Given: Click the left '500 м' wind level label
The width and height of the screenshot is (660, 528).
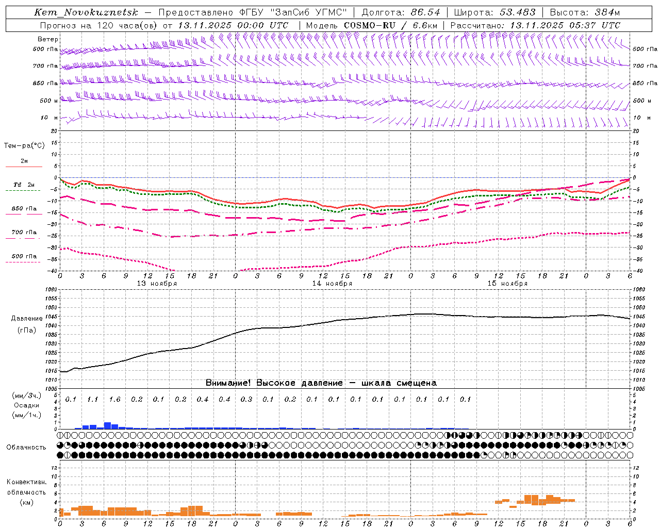Looking at the screenshot, I should pos(49,101).
